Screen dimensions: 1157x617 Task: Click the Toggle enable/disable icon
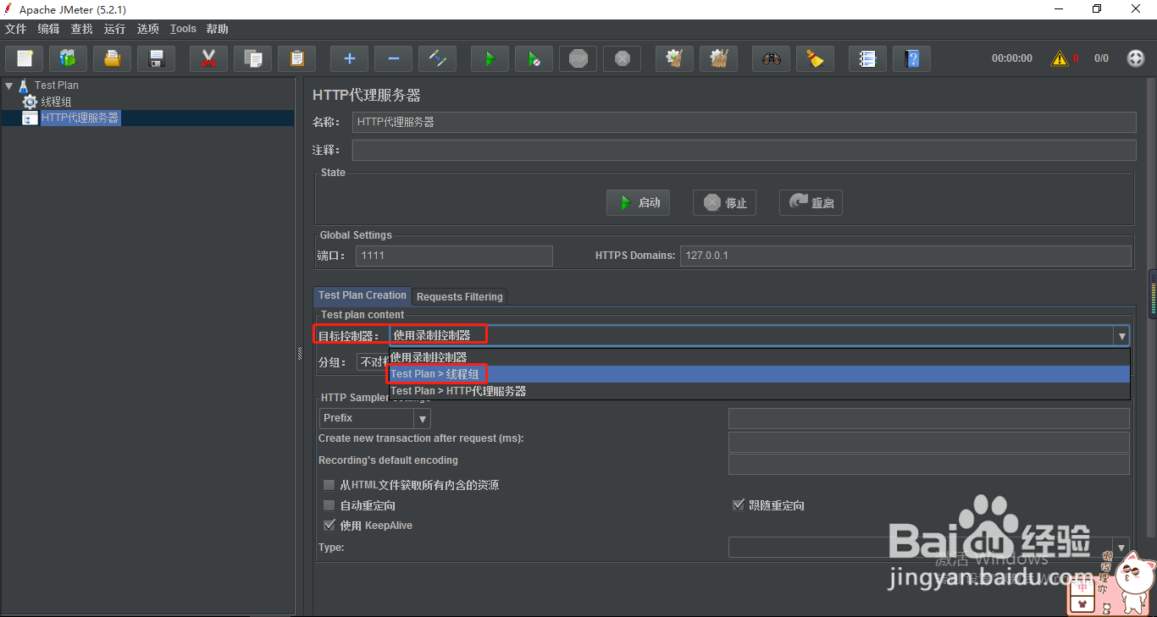pos(438,58)
